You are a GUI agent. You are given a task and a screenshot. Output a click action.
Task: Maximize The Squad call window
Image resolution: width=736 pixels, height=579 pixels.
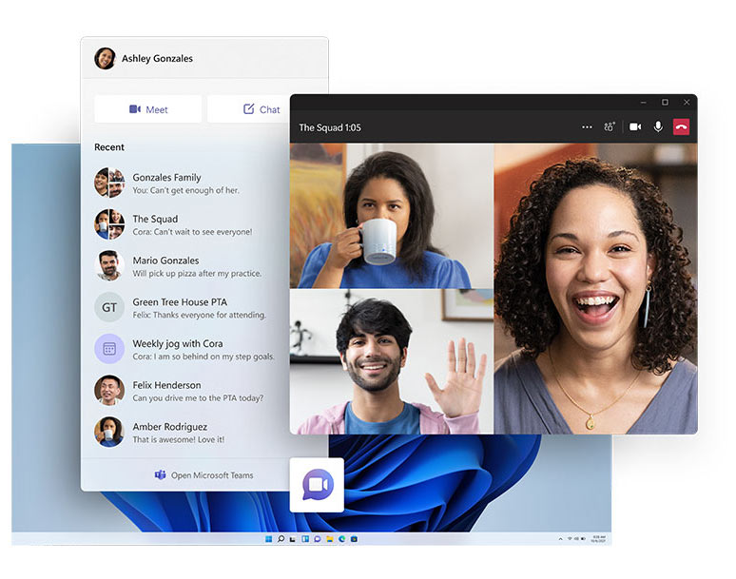point(665,102)
